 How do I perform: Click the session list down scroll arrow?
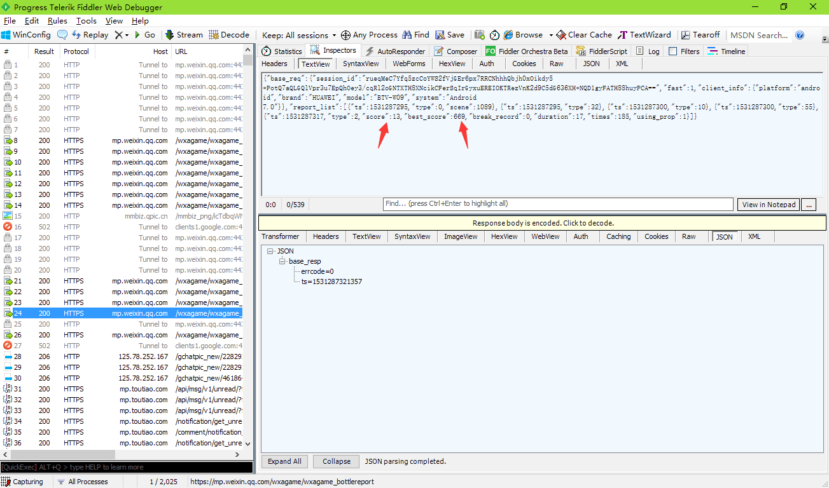(248, 445)
